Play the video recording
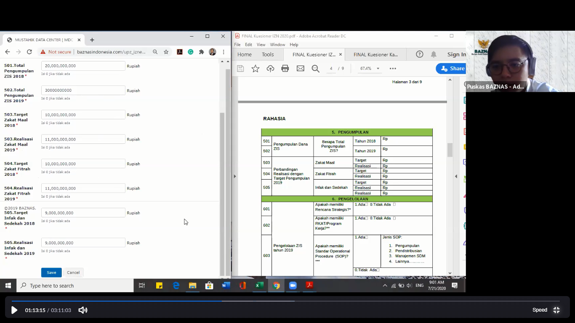This screenshot has width=575, height=323. coord(14,310)
